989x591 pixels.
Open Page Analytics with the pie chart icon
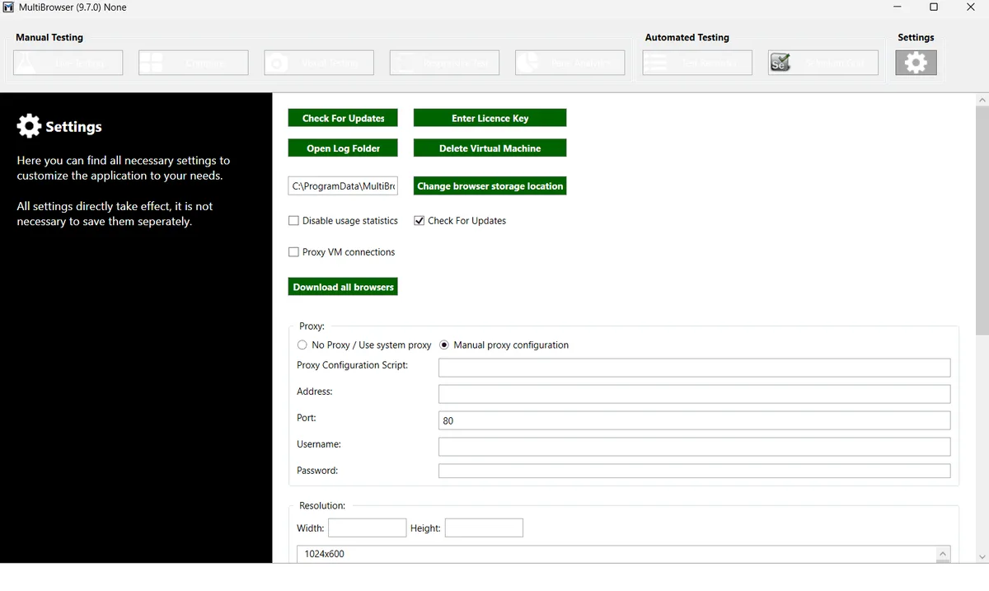[569, 63]
